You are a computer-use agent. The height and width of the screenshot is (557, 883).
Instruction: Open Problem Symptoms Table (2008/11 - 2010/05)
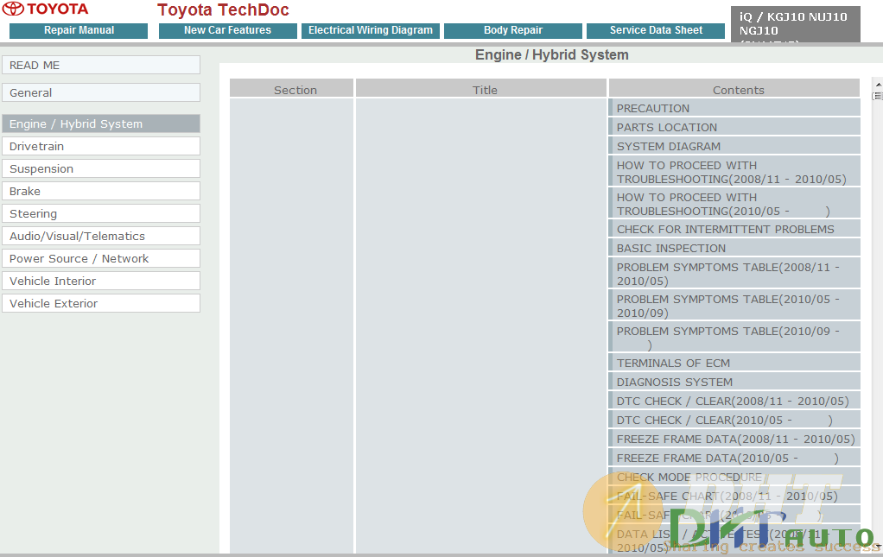(x=734, y=274)
